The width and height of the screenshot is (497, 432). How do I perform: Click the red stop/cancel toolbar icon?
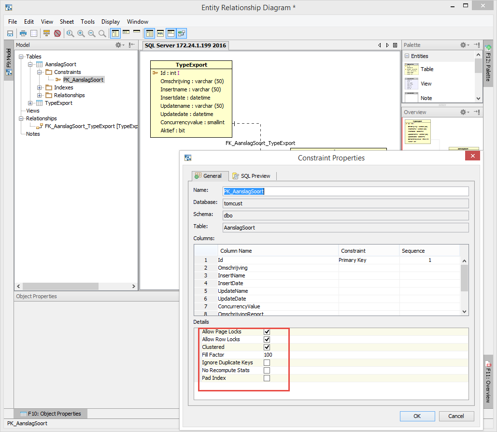pos(57,33)
